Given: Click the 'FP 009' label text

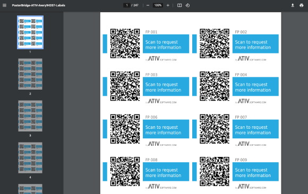Looking at the screenshot, I should pos(241,160).
